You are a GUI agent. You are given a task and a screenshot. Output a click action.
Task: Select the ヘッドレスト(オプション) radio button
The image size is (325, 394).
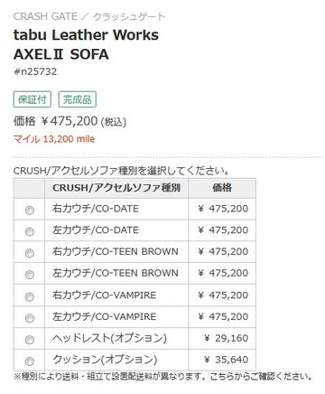(30, 340)
